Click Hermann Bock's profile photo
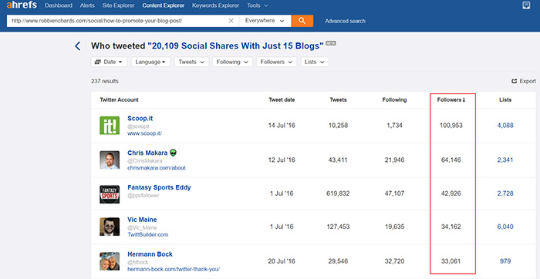This screenshot has height=279, width=540. pos(110,261)
